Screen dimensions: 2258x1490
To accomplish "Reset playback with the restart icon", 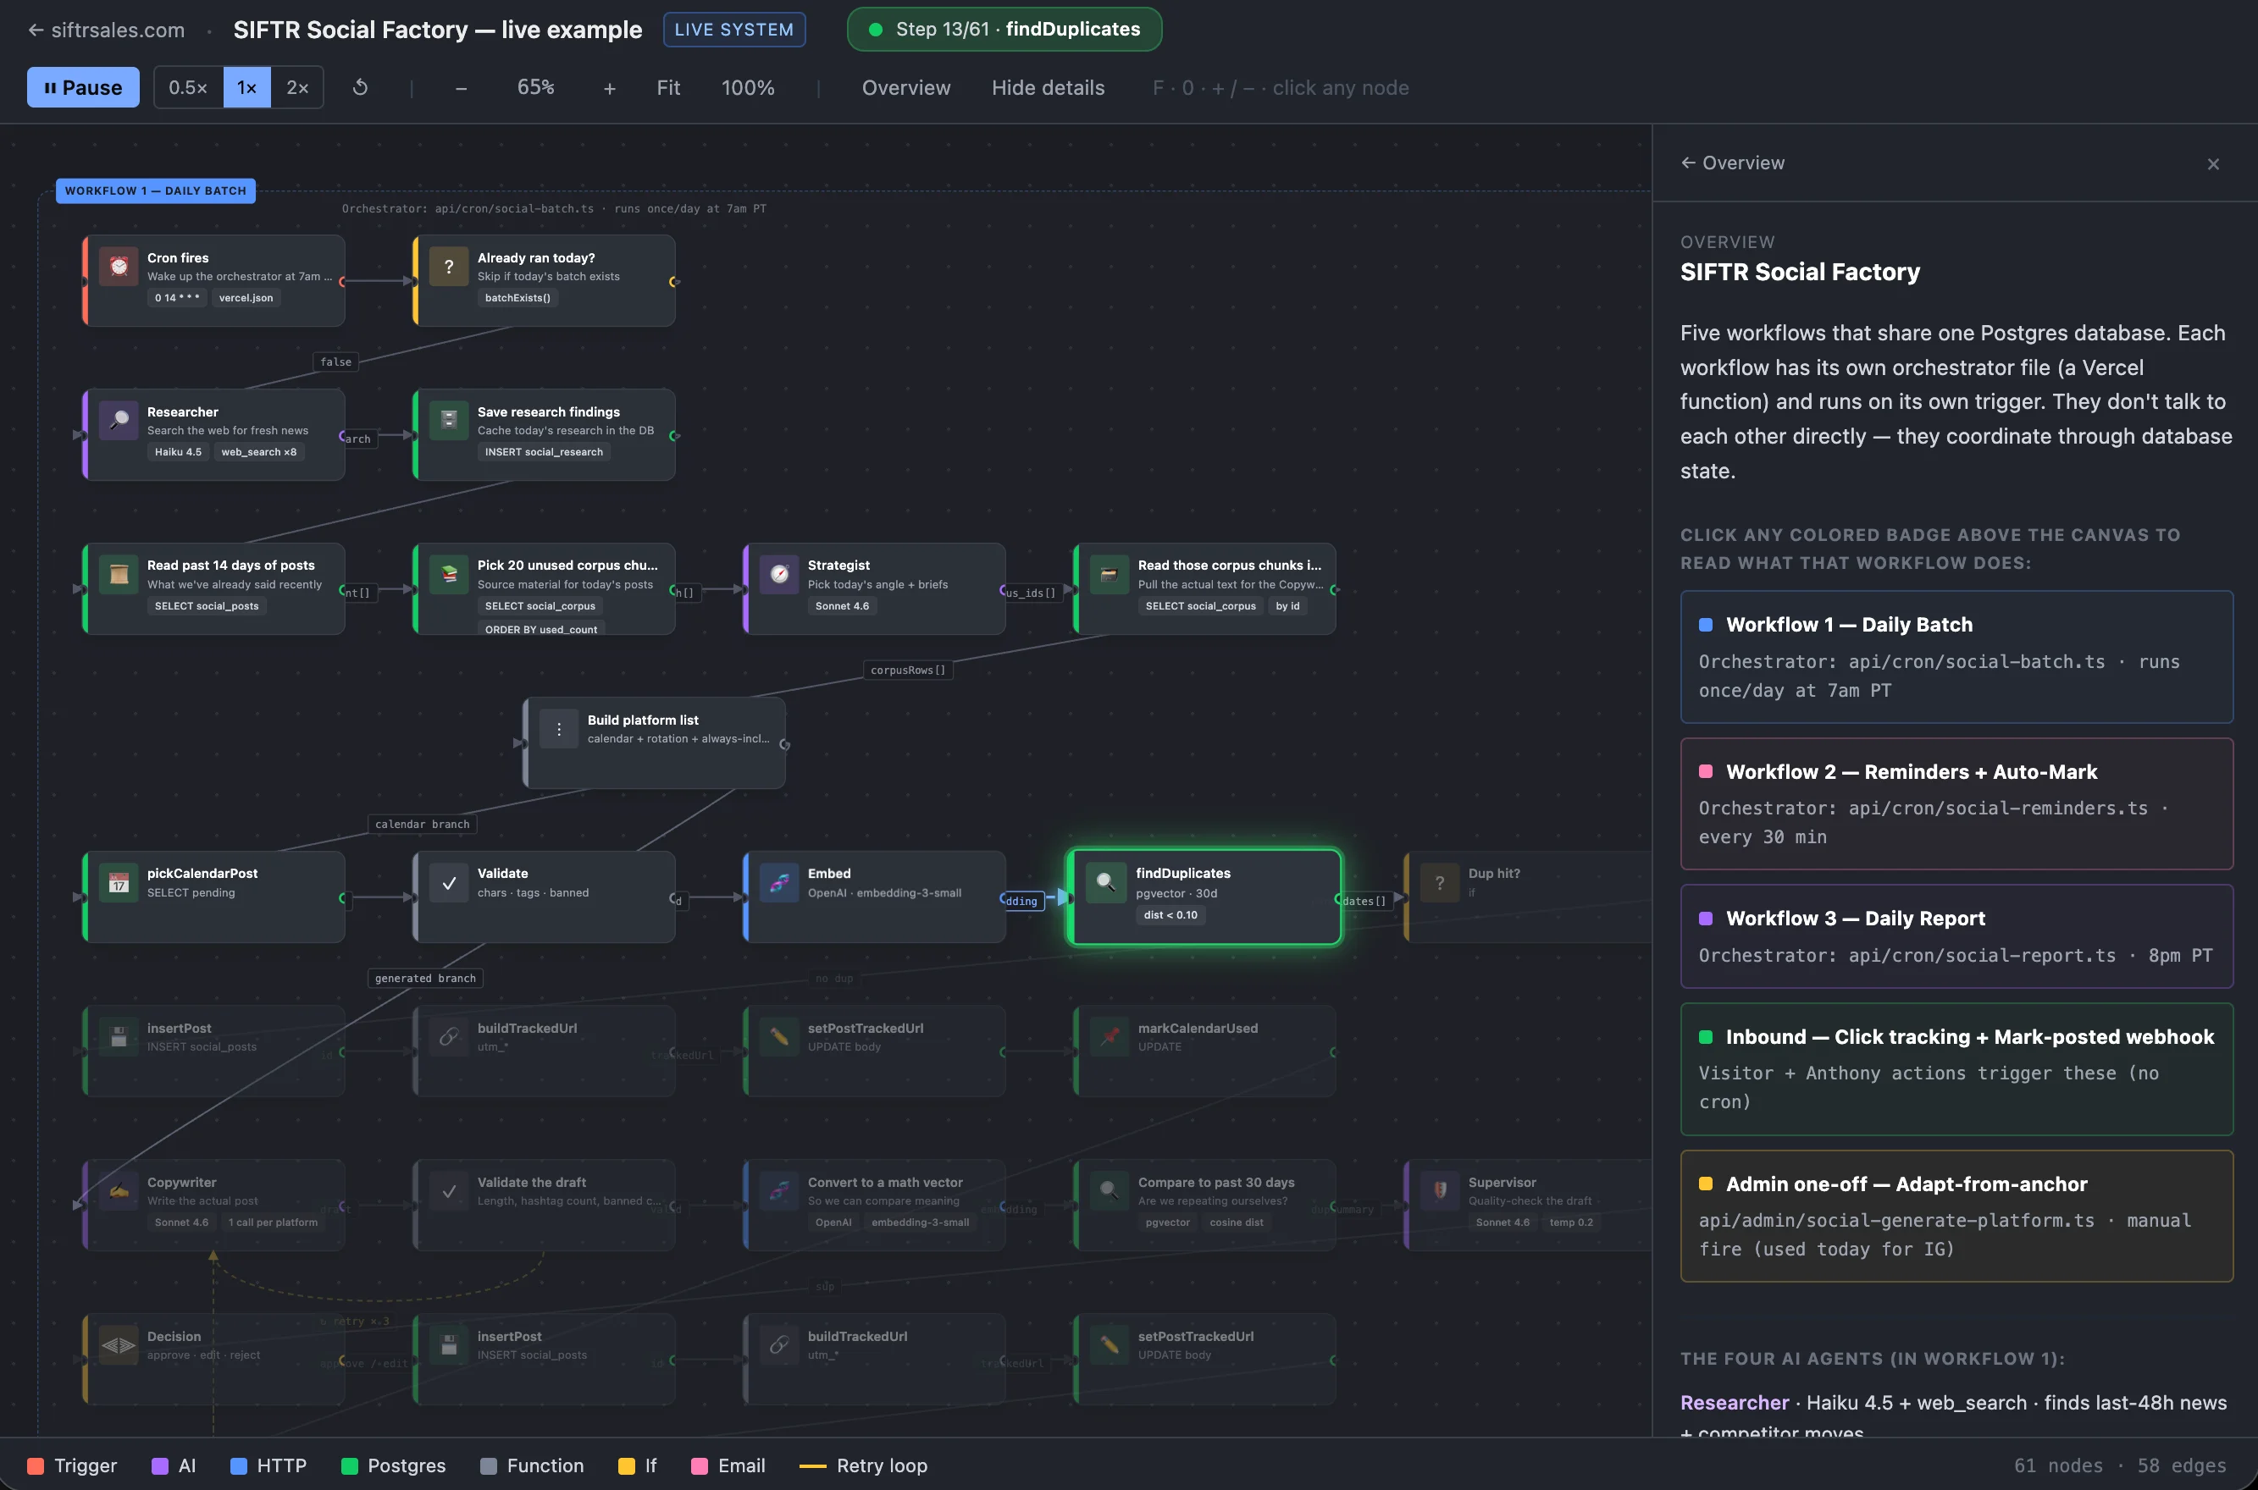I will (x=360, y=87).
